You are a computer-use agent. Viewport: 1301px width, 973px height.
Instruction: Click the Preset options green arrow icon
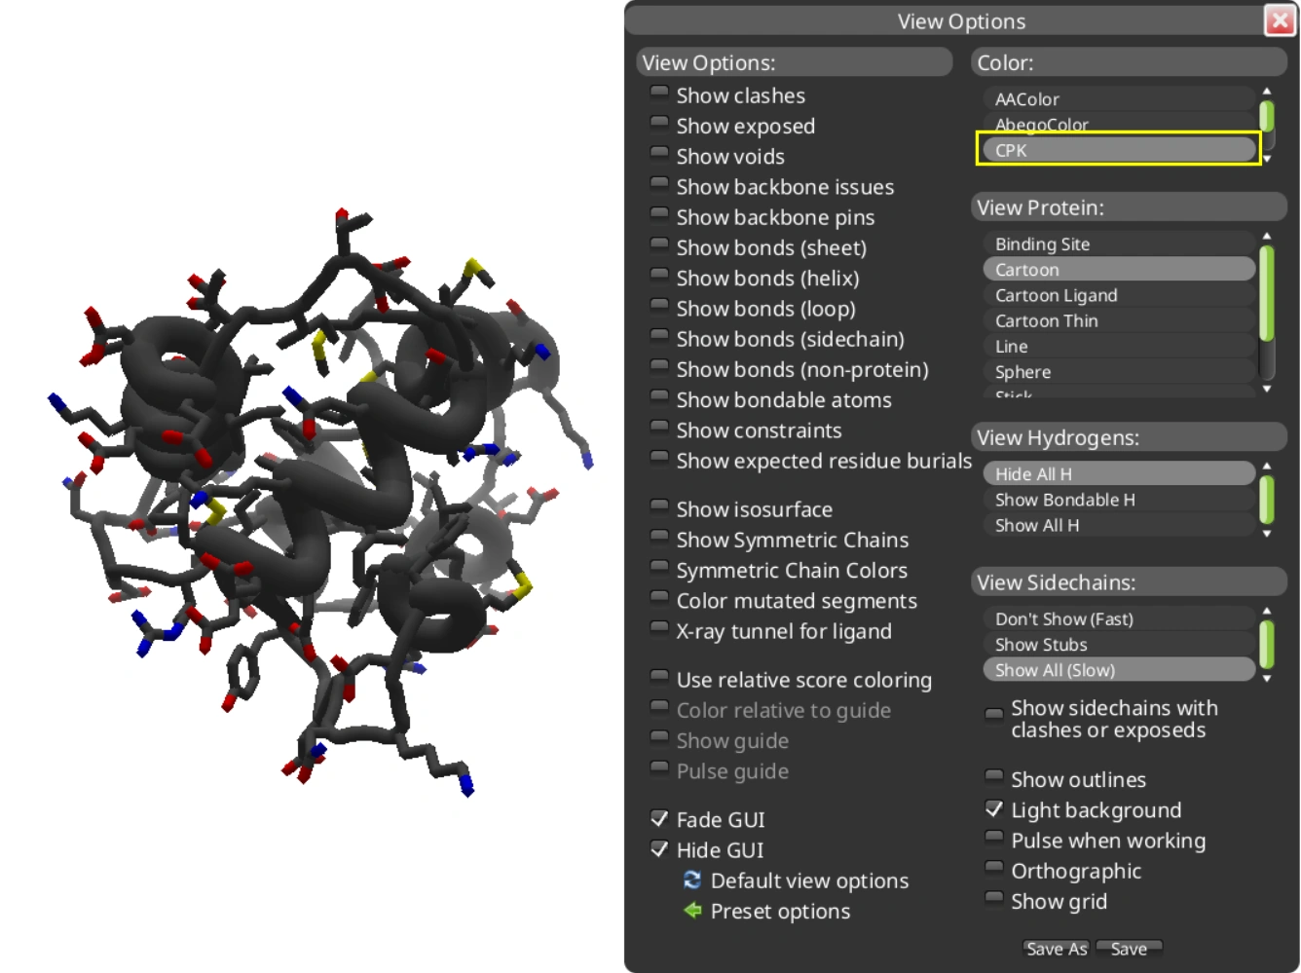[692, 911]
